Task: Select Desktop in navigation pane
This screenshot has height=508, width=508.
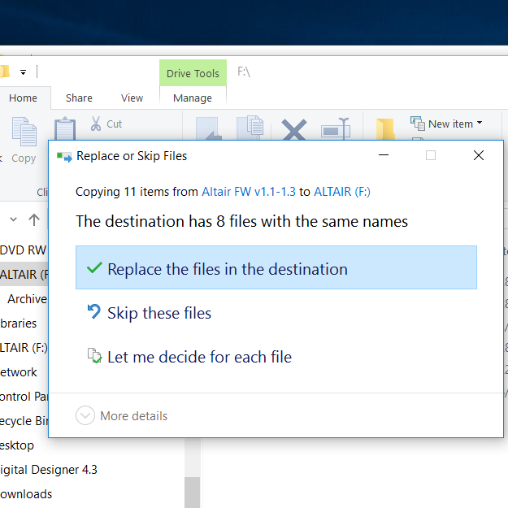Action: tap(17, 445)
